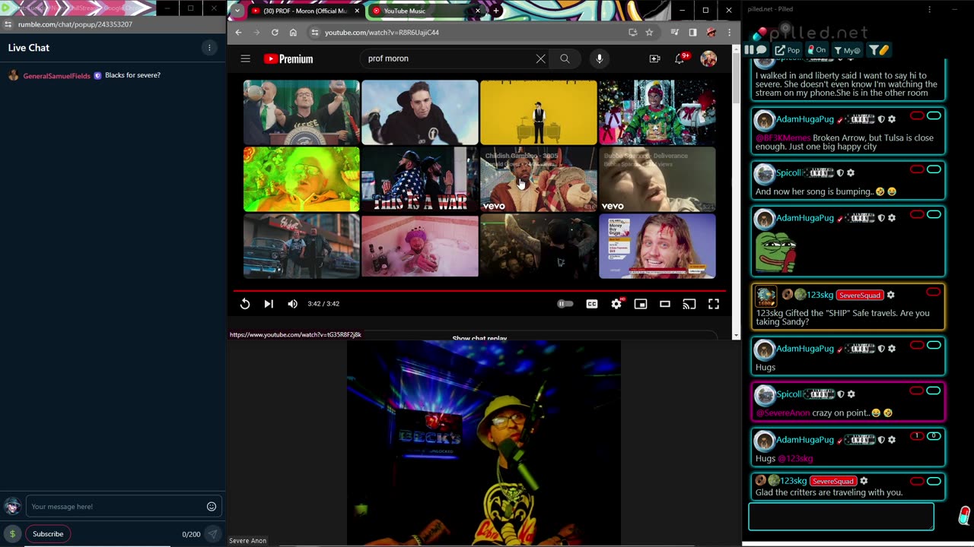Screen dimensions: 974x547
Task: View site information icon in address bar
Action: pos(315,33)
